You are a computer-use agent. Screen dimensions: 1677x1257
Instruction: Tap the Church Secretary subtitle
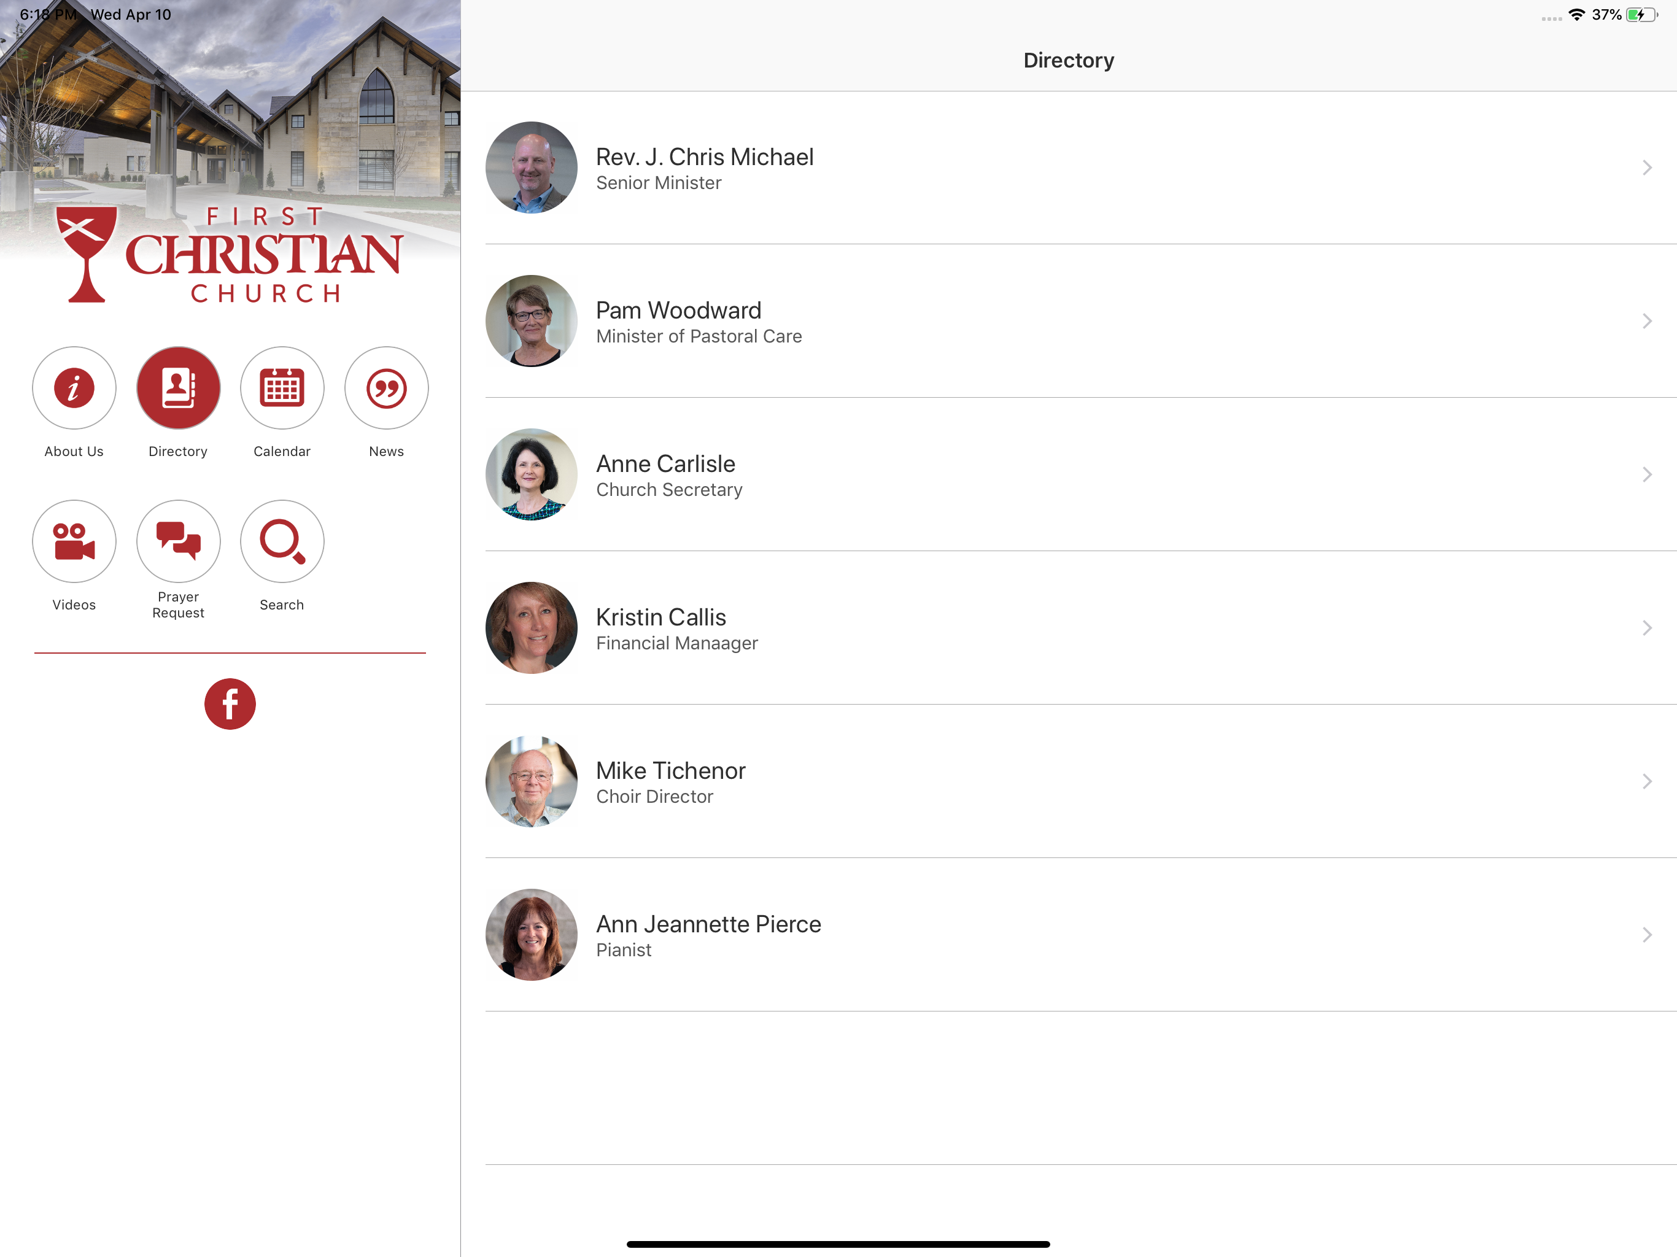[x=670, y=490]
